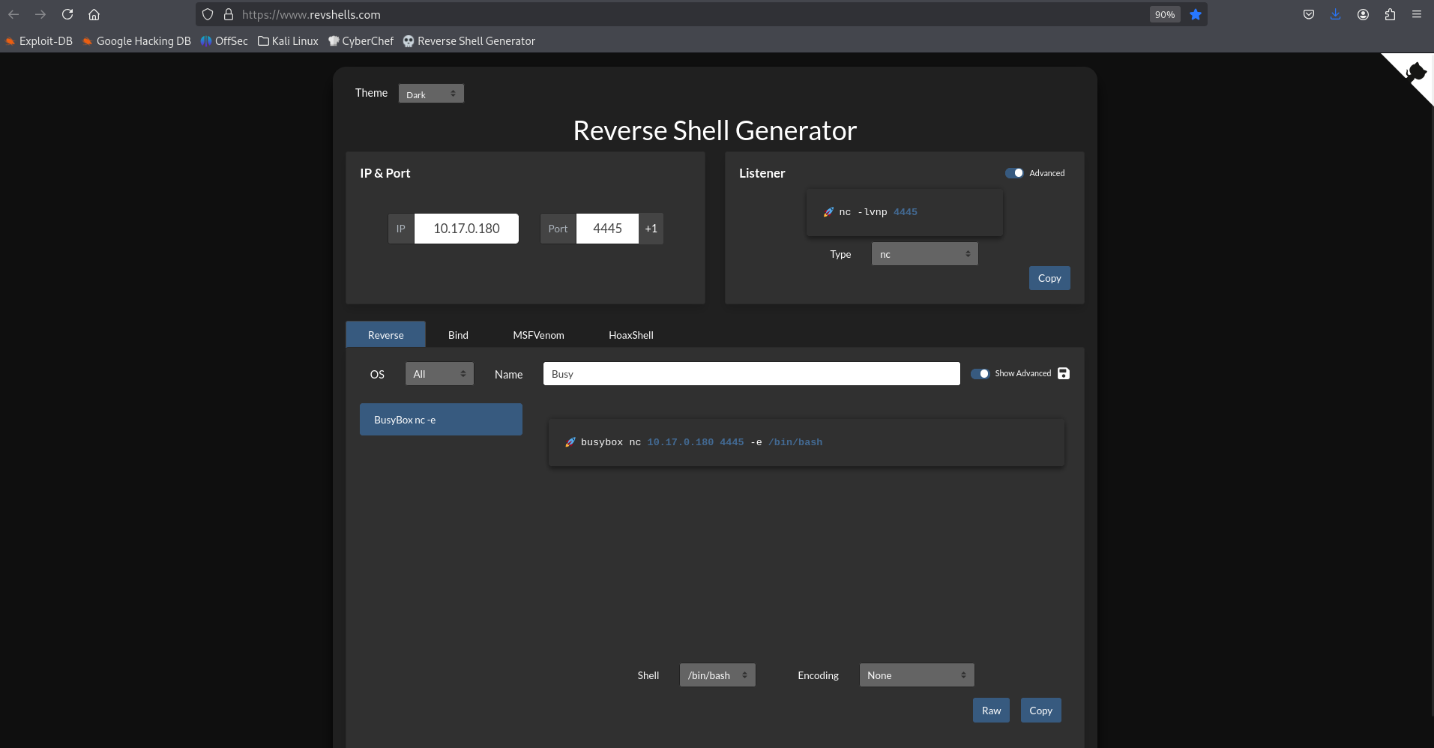Click the Name search field containing Busy
The width and height of the screenshot is (1434, 748).
(751, 374)
